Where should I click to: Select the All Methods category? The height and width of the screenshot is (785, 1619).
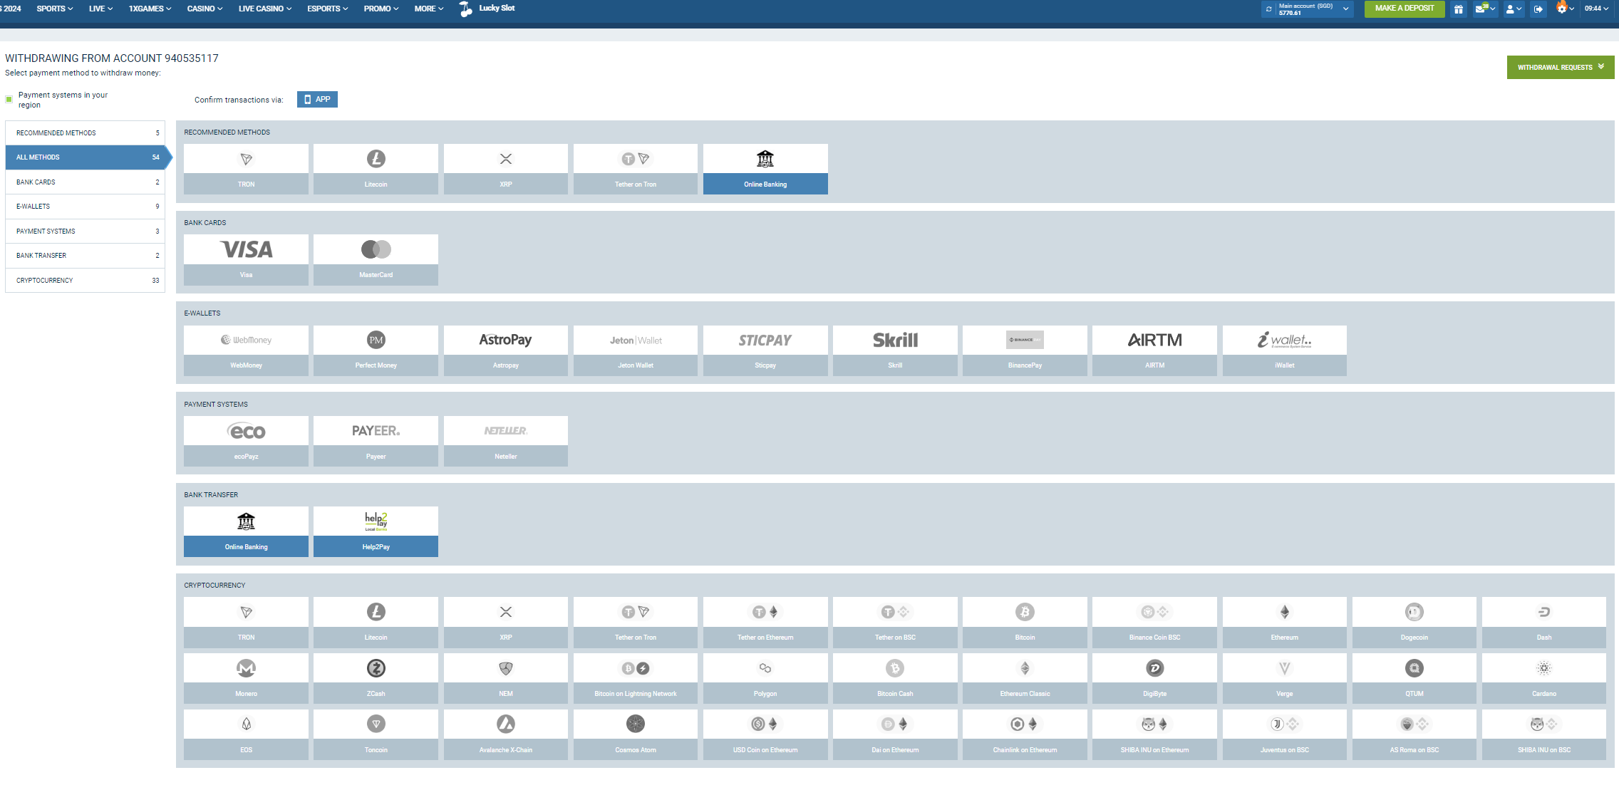click(x=85, y=157)
